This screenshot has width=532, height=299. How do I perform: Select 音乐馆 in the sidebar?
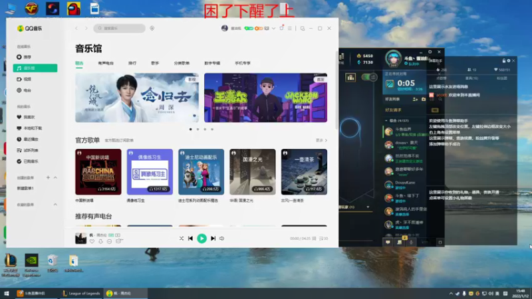(x=35, y=68)
